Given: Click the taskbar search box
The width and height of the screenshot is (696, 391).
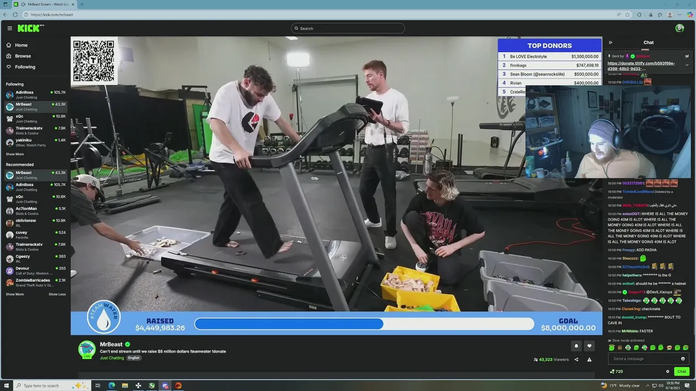Looking at the screenshot, I should (52, 386).
